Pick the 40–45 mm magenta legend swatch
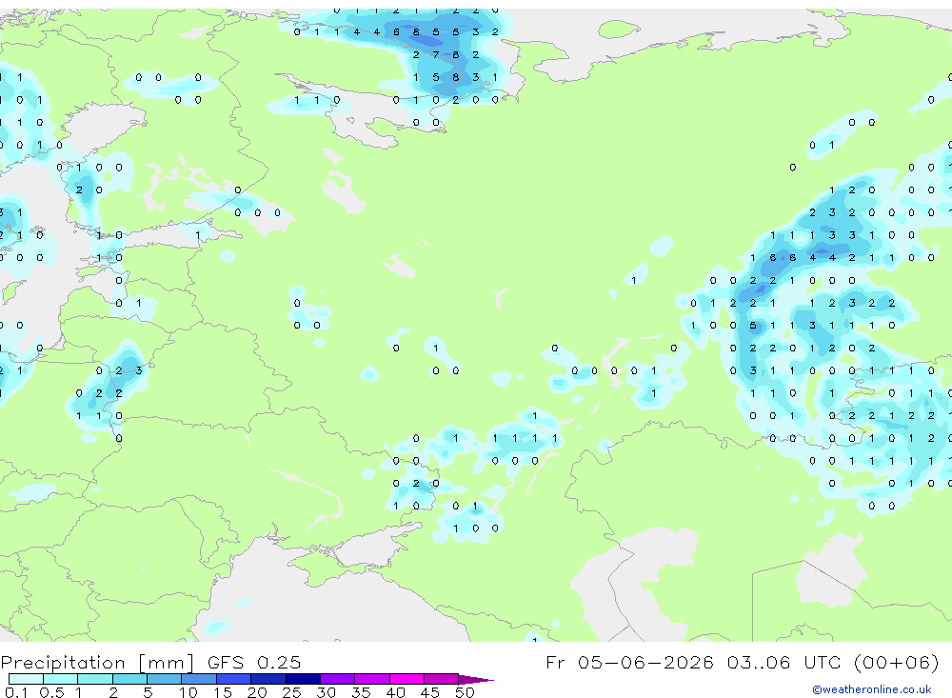 click(407, 679)
